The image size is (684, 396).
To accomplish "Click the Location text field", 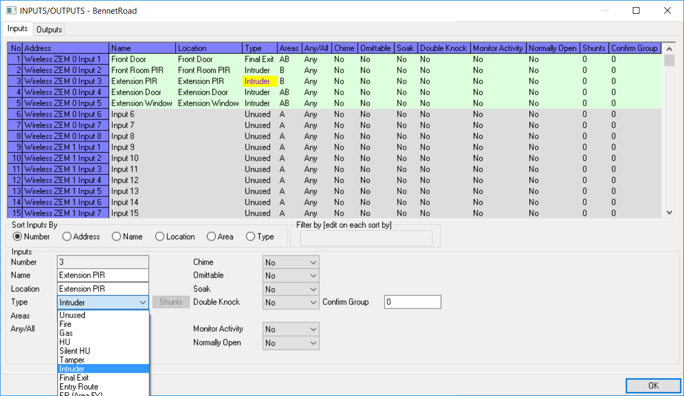I will tap(103, 289).
